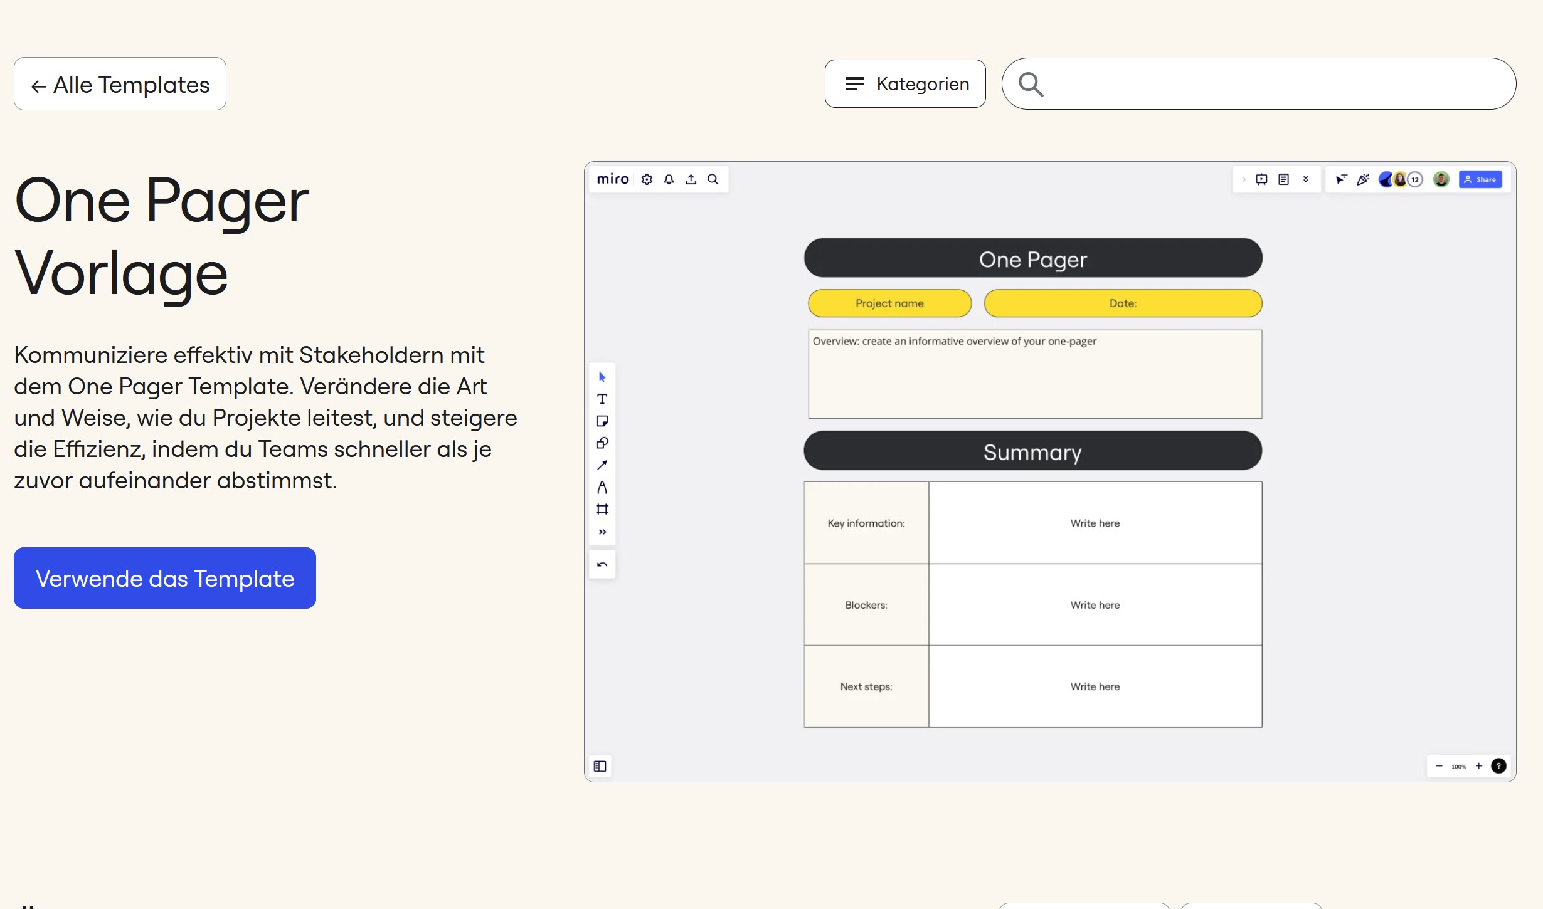The width and height of the screenshot is (1543, 909).
Task: Open the notes document icon
Action: point(1284,179)
